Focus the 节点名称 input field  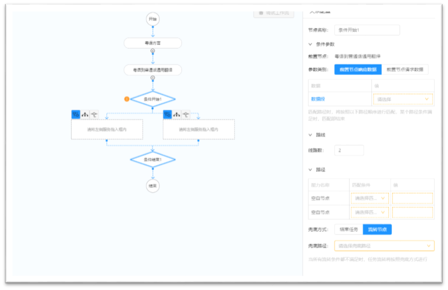pyautogui.click(x=367, y=30)
